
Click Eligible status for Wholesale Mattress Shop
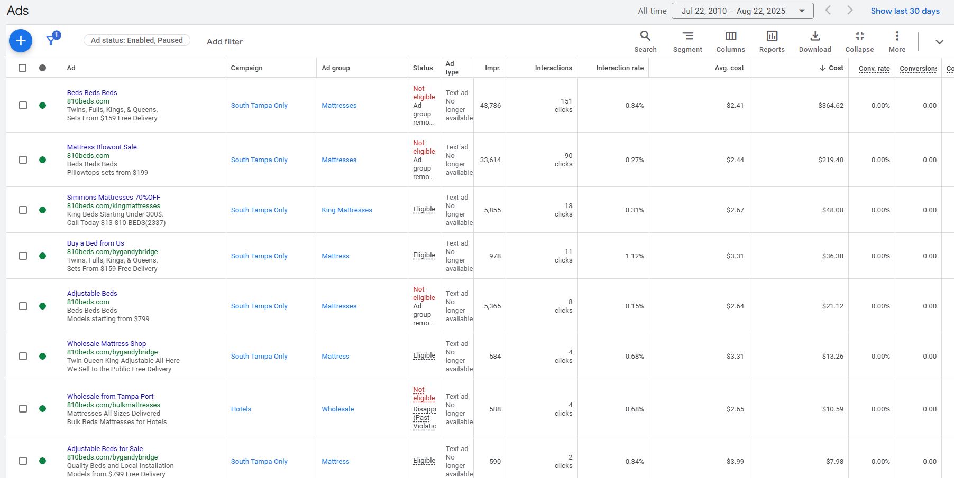pos(424,355)
